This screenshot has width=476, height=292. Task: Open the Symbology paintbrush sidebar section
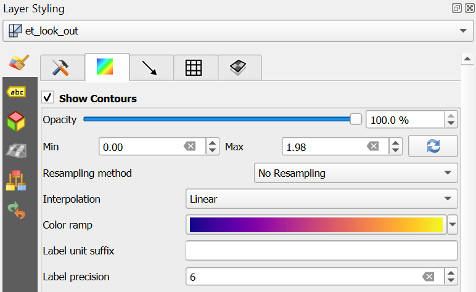(x=18, y=64)
